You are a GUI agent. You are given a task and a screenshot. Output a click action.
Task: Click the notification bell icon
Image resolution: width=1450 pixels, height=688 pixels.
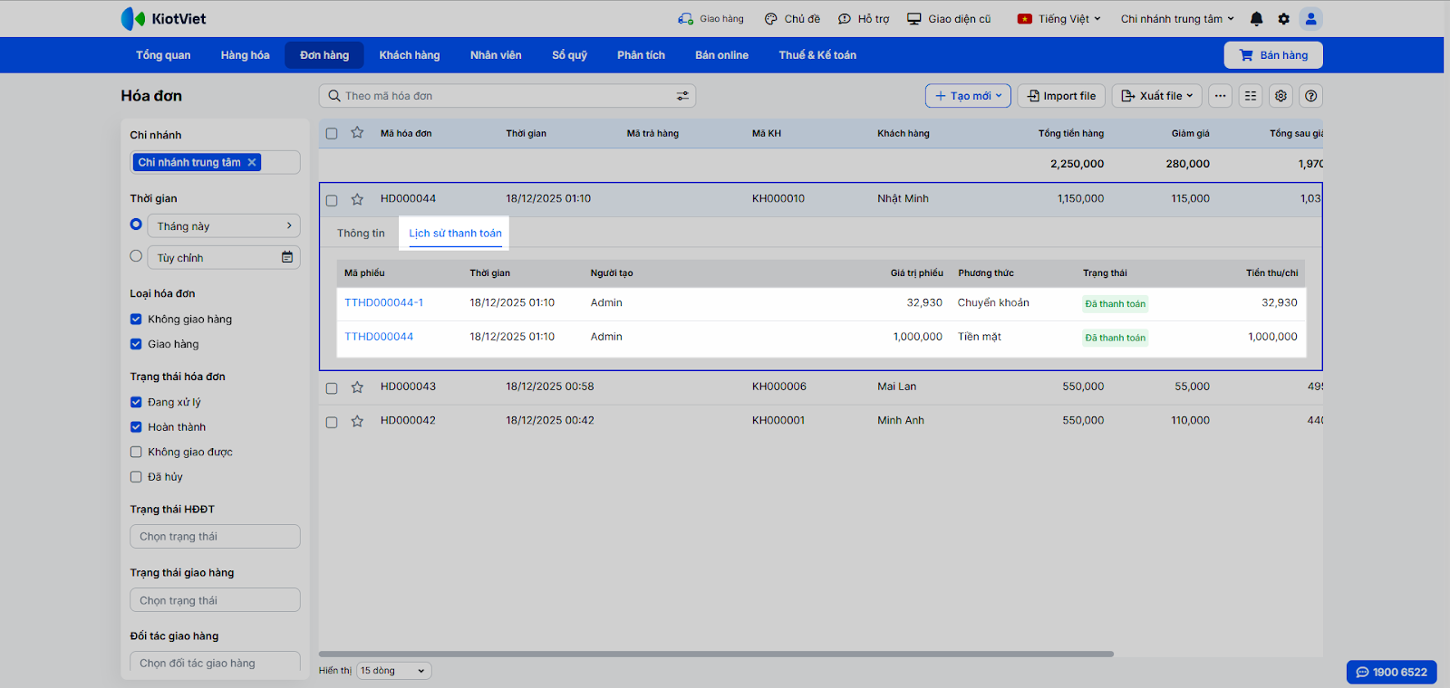click(x=1256, y=19)
